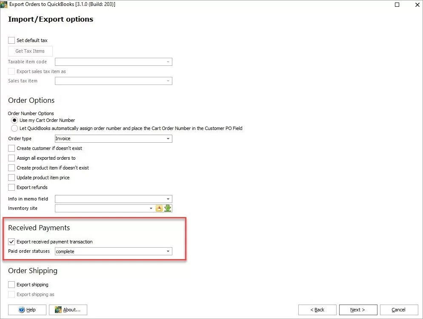Image resolution: width=423 pixels, height=319 pixels.
Task: Click the About button's application logo icon
Action: pos(57,310)
